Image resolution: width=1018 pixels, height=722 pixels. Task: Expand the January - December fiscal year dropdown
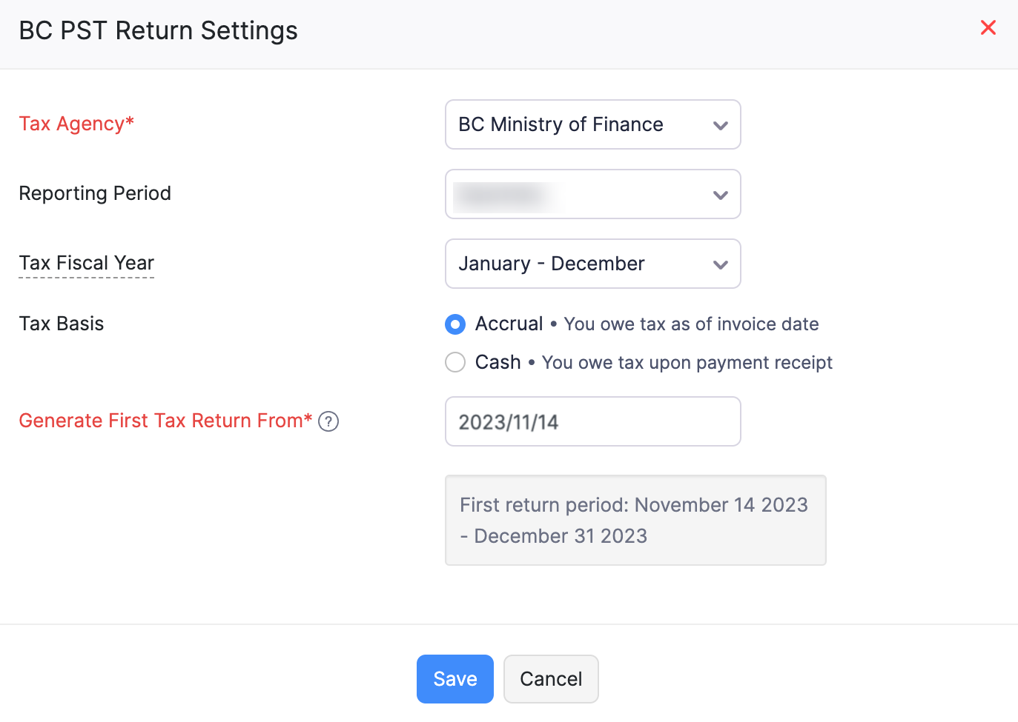pyautogui.click(x=578, y=264)
